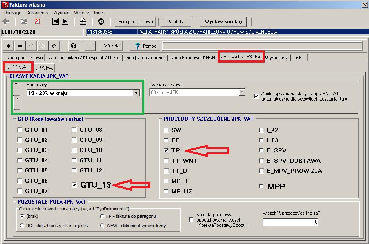Click the minus delete-record button

(x=20, y=46)
